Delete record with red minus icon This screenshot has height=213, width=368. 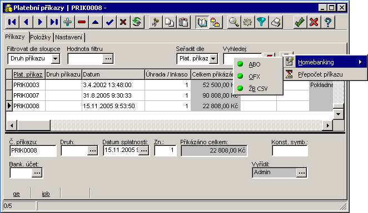82,22
